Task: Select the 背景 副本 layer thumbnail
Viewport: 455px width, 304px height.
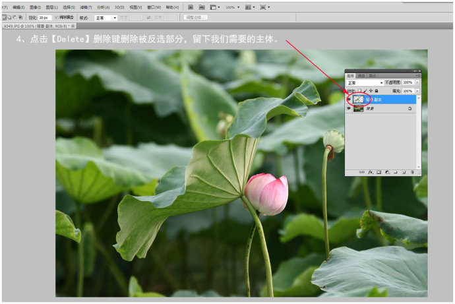Action: [359, 99]
